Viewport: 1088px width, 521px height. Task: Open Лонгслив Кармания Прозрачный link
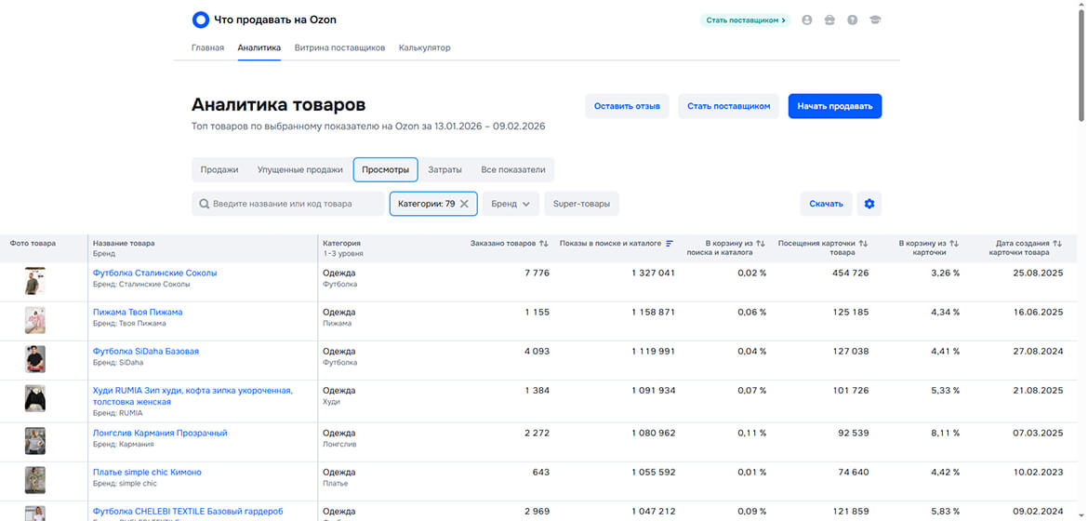pos(160,433)
